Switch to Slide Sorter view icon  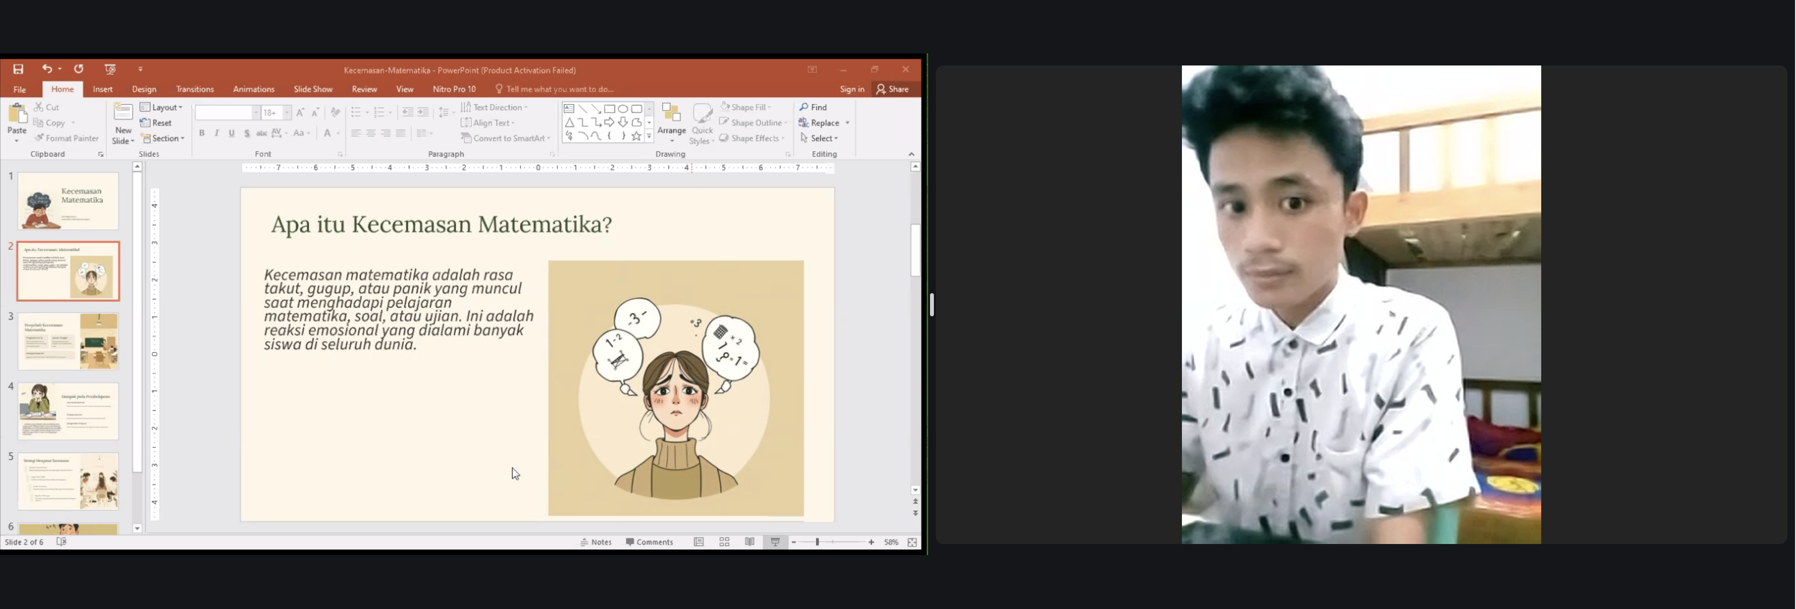click(x=724, y=542)
